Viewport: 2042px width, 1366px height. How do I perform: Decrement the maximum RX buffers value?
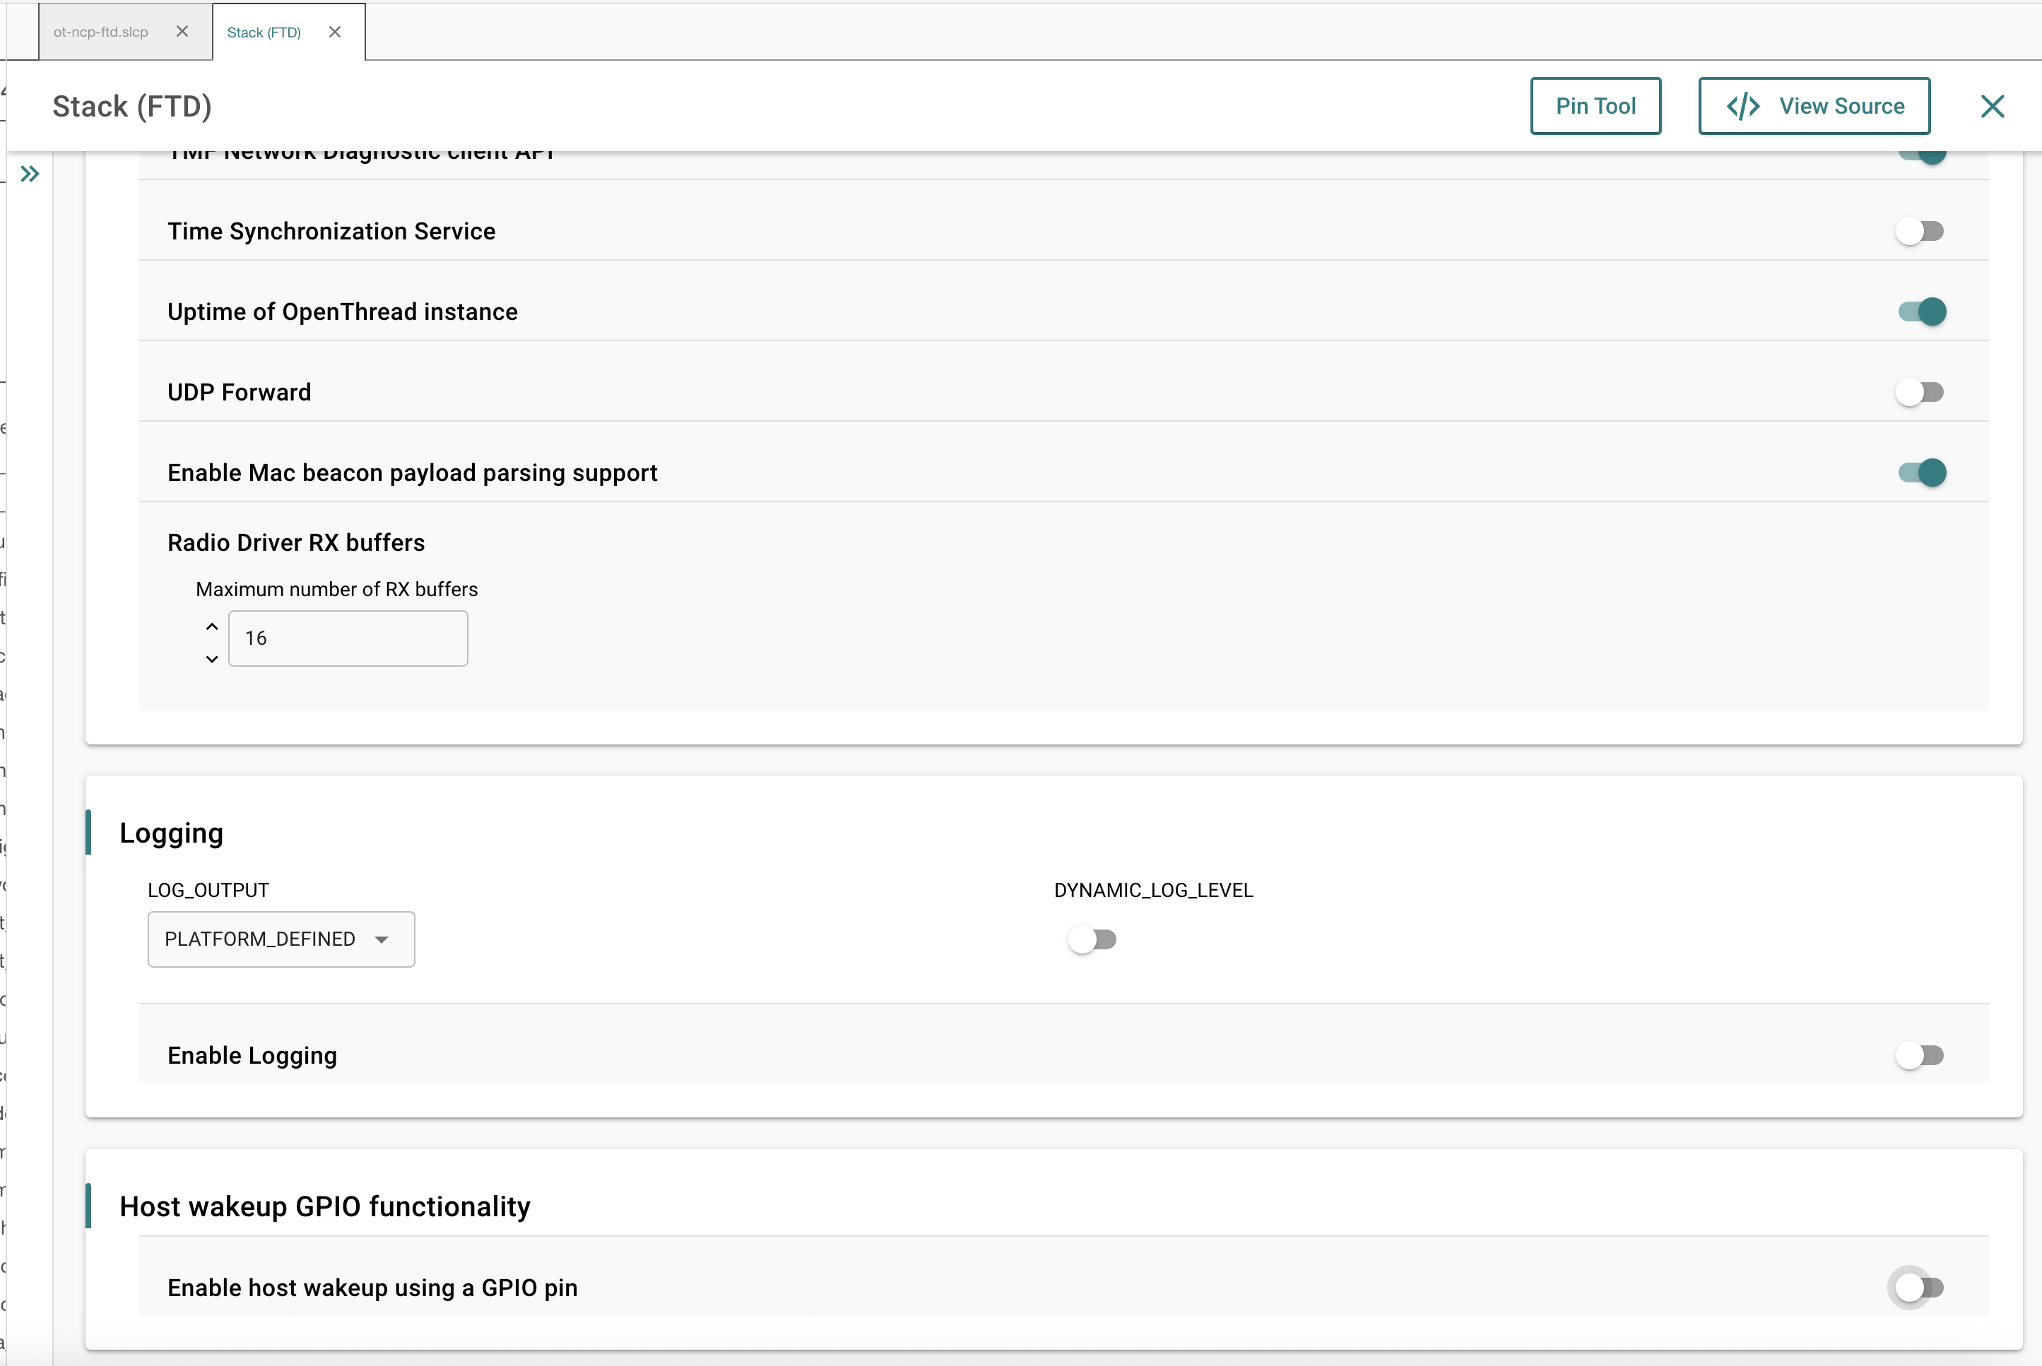[211, 660]
